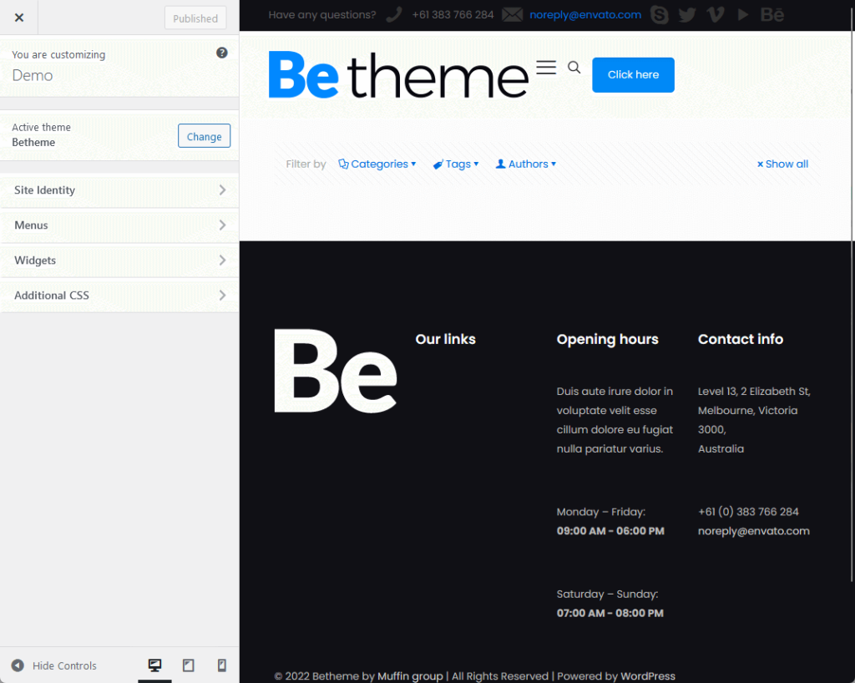Click the Our links footer heading
The width and height of the screenshot is (855, 683).
coord(446,339)
